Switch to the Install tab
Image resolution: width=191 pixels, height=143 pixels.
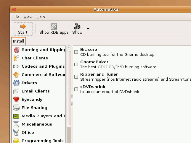coord(18,41)
